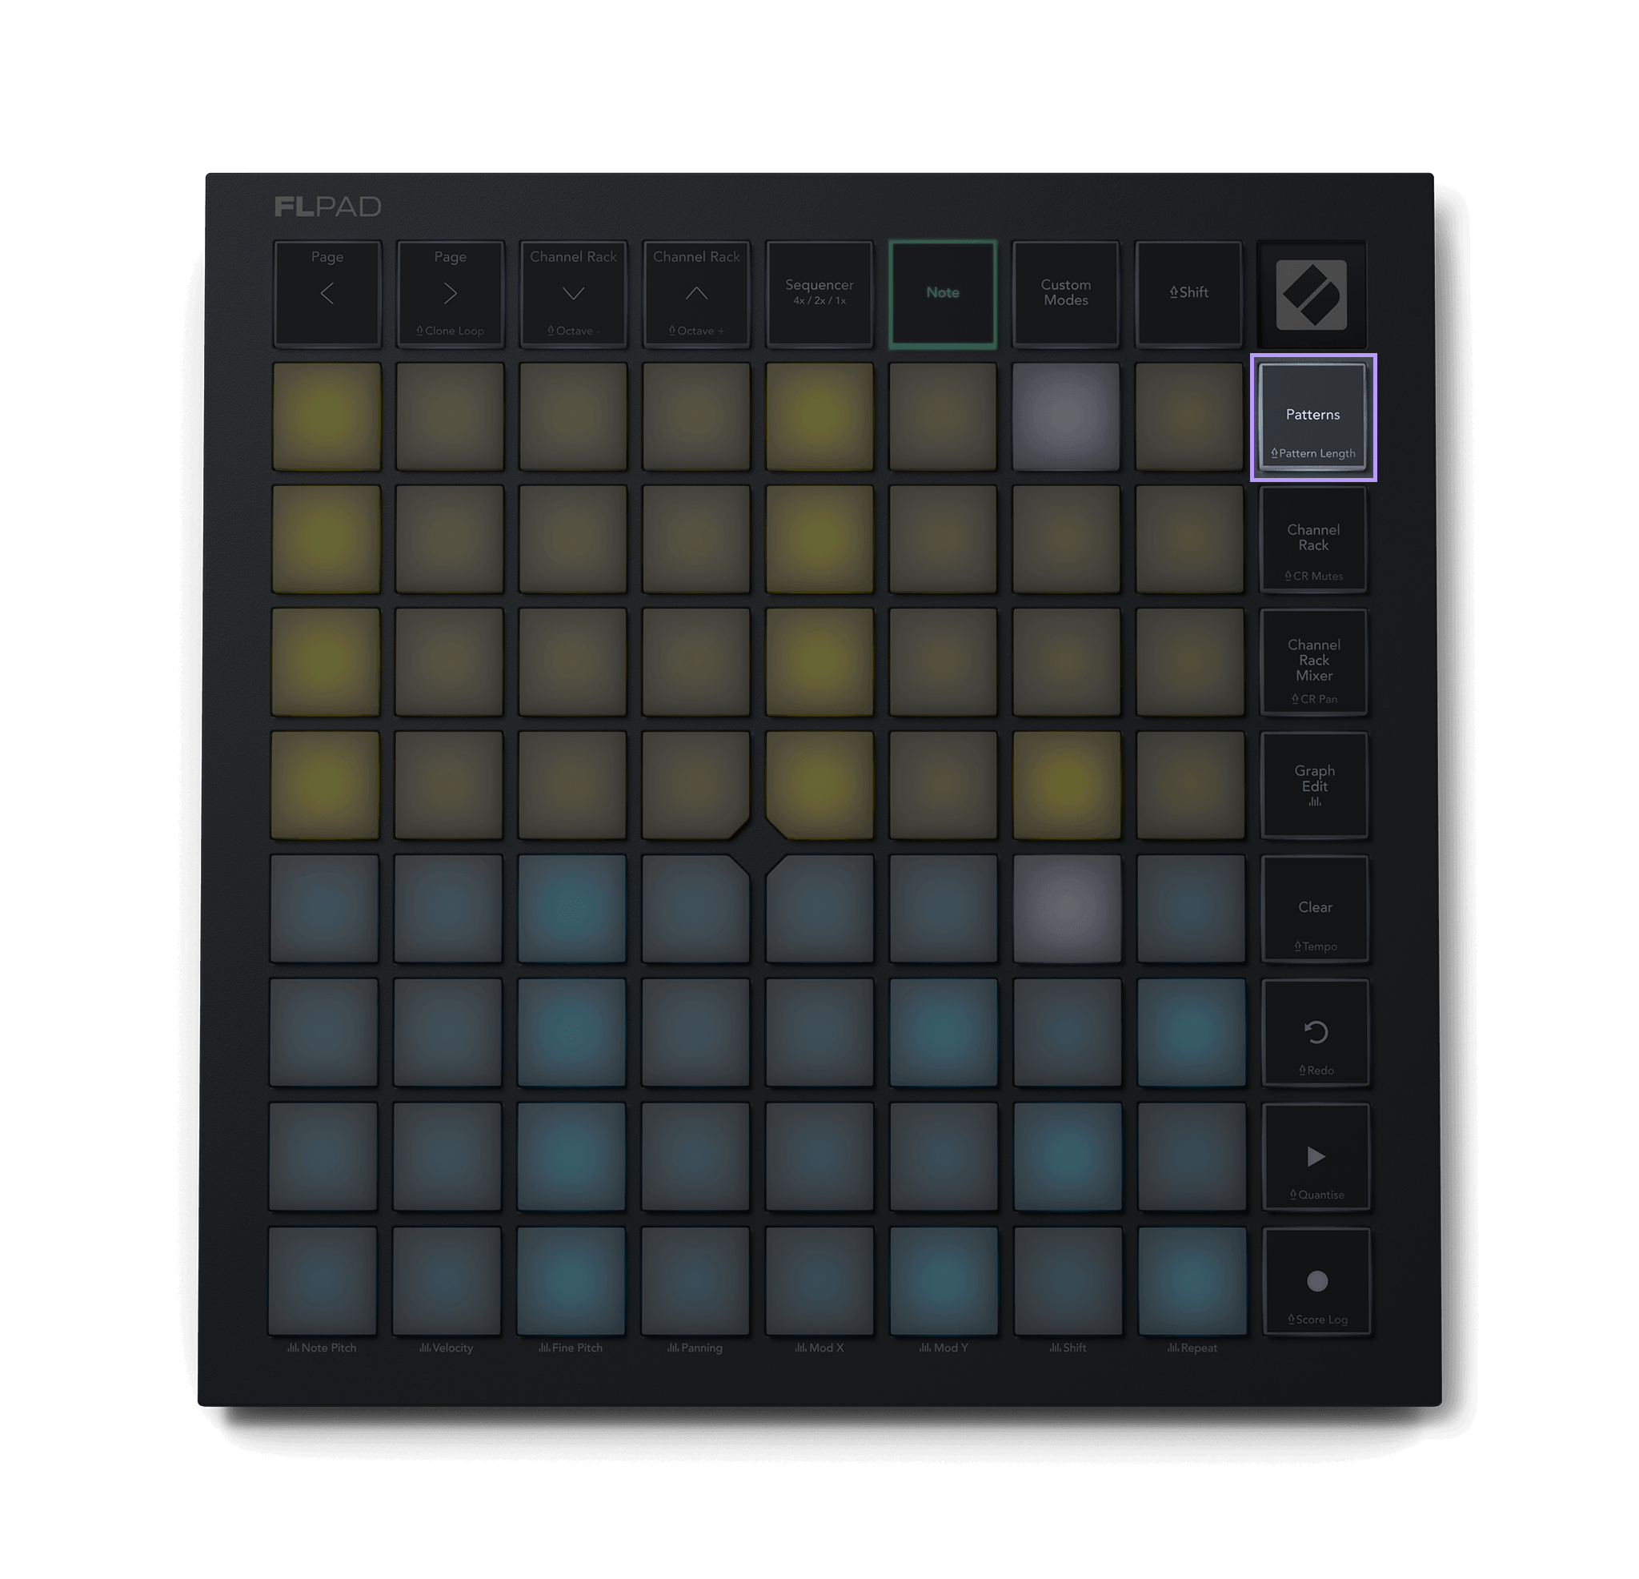Viewport: 1639px width, 1579px height.
Task: Select the highlighted Note mode button
Action: click(943, 294)
